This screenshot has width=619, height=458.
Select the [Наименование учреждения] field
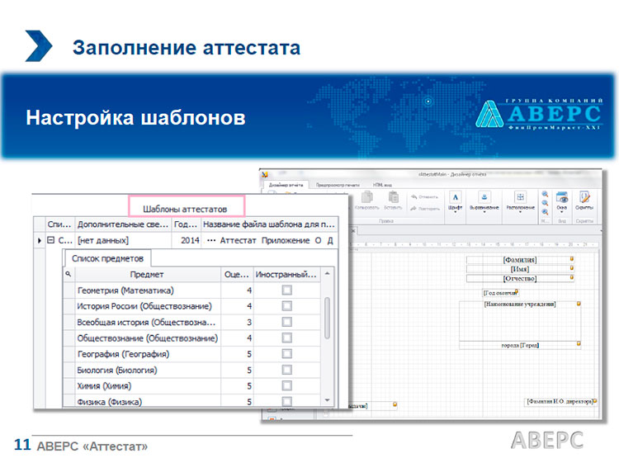tap(519, 321)
